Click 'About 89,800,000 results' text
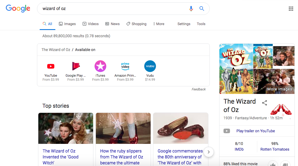Screen dimensions: 298x166 click(76, 36)
